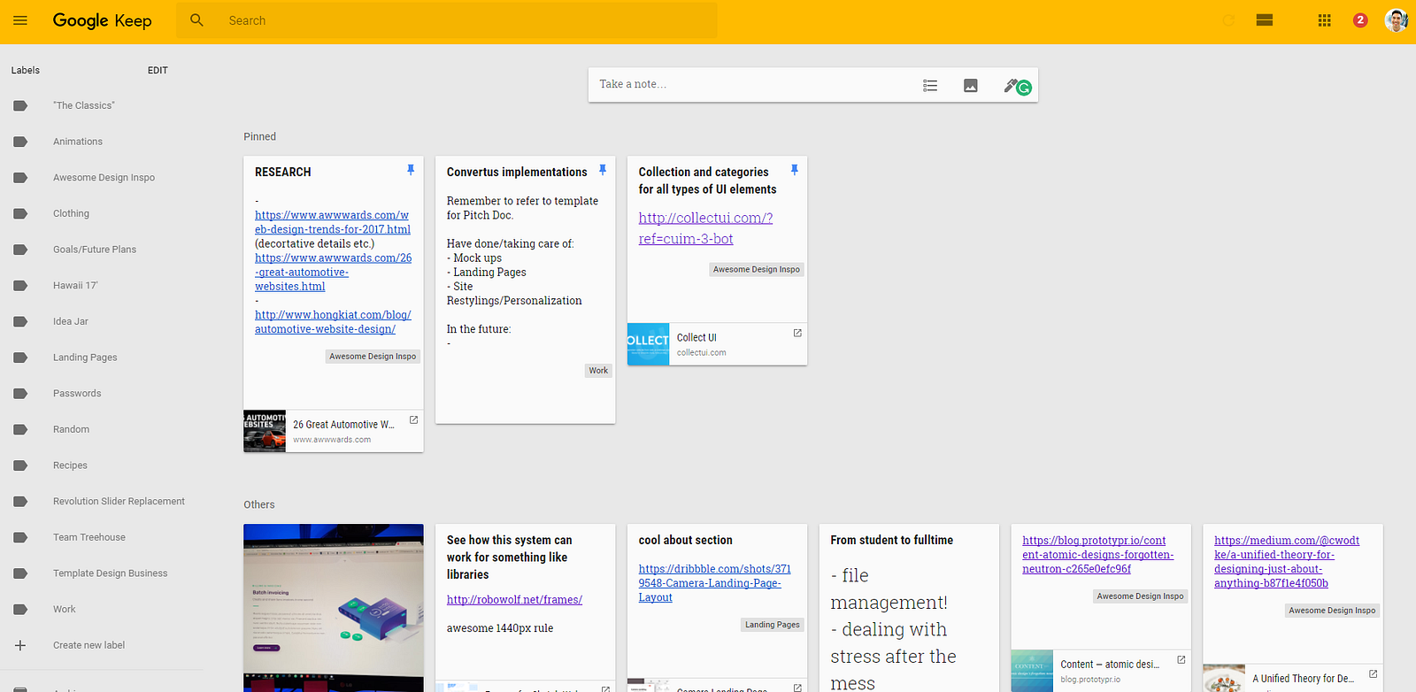Focus the Search input field
The width and height of the screenshot is (1416, 692).
447,20
